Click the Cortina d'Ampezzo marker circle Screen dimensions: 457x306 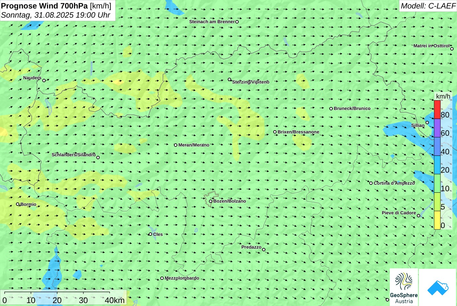tap(371, 183)
